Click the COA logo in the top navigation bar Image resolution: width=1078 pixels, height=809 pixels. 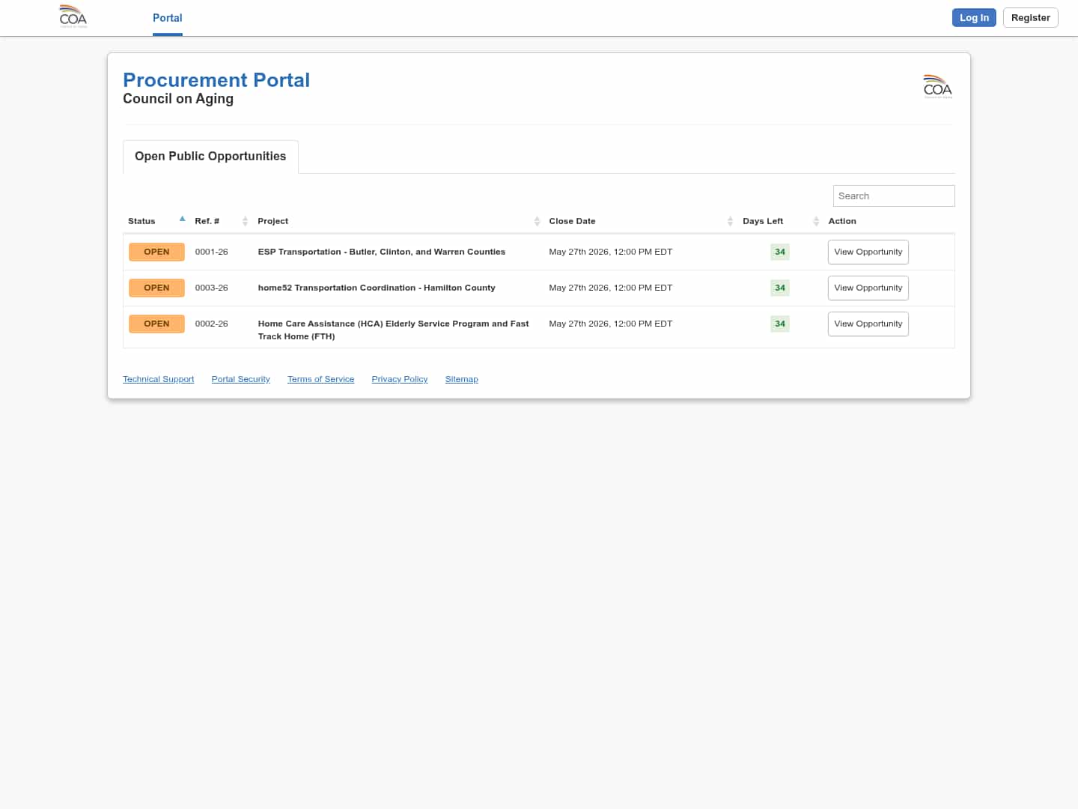73,16
